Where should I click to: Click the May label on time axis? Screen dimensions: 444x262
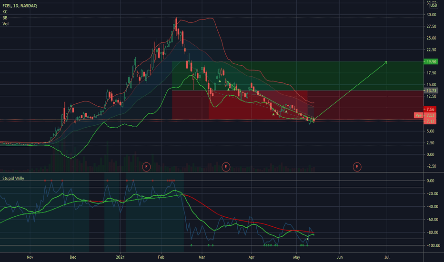click(x=296, y=257)
